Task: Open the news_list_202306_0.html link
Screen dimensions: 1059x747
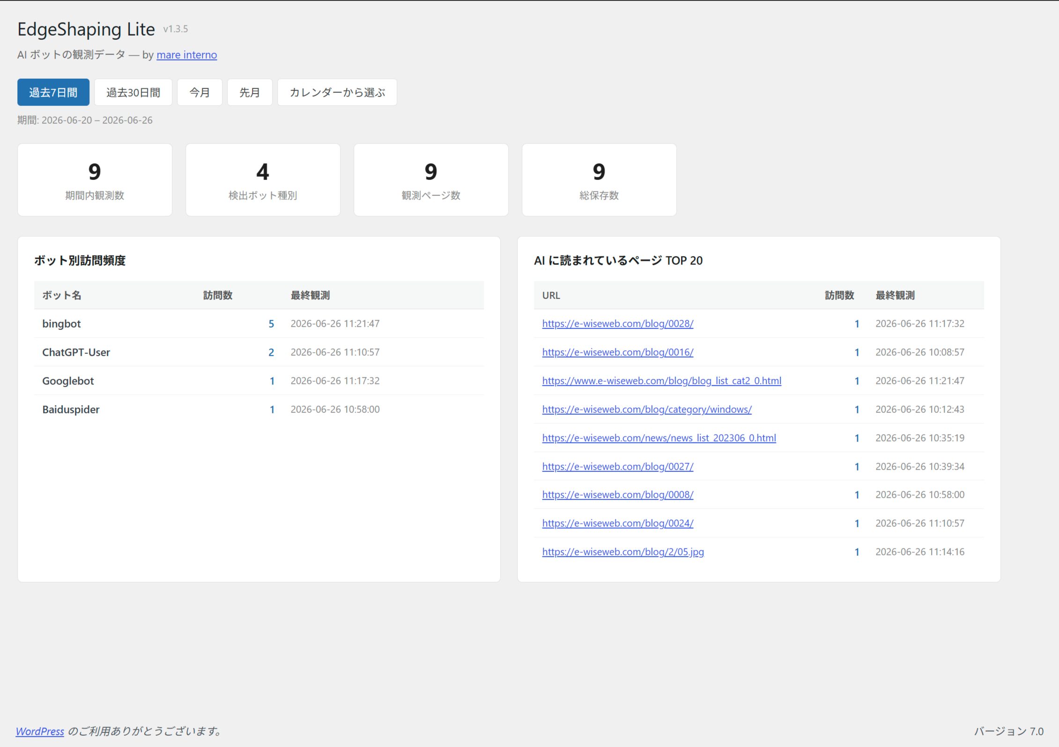Action: point(659,438)
